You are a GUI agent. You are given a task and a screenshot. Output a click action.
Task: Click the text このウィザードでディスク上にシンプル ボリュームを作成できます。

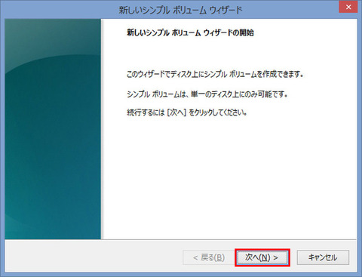[215, 74]
